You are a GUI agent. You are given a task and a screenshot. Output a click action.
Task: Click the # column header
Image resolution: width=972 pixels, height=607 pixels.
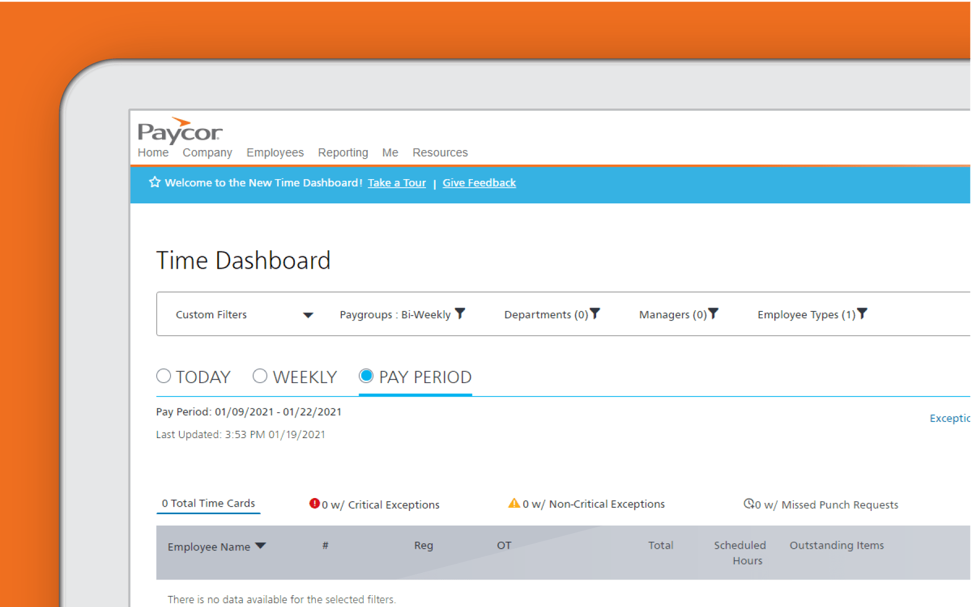325,545
